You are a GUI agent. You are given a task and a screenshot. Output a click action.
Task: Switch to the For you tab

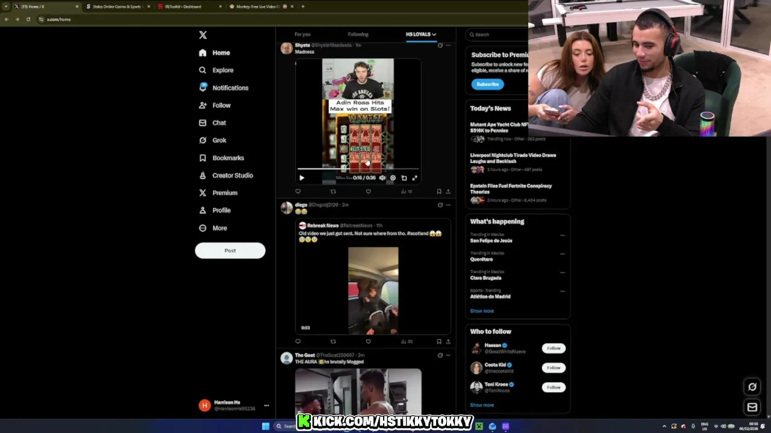tap(302, 34)
